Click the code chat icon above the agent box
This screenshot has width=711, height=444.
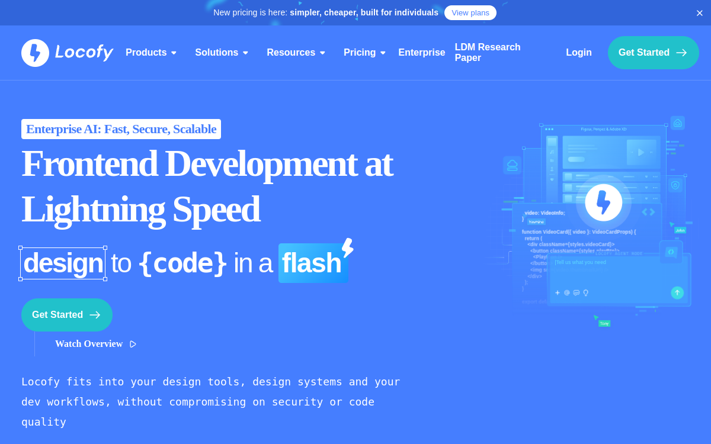[671, 252]
